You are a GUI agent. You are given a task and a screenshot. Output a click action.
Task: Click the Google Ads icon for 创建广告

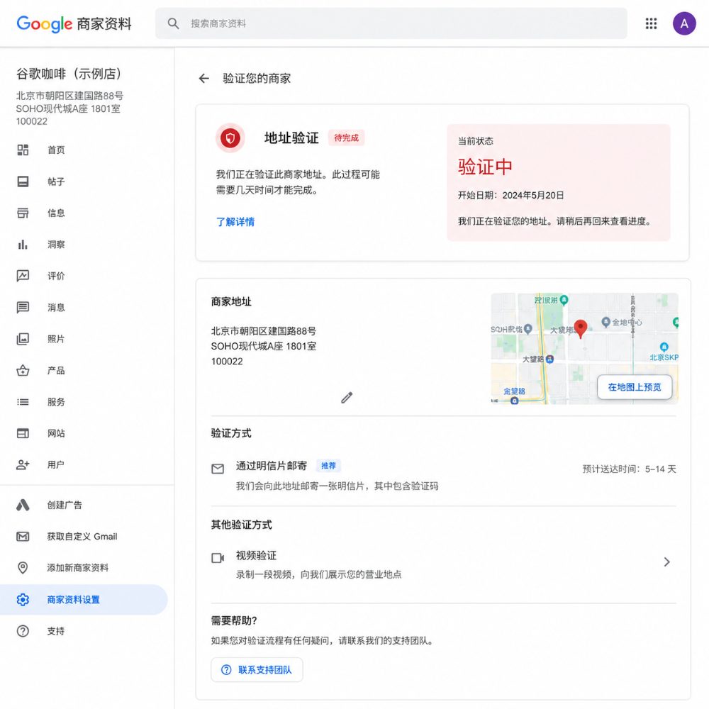click(x=23, y=505)
